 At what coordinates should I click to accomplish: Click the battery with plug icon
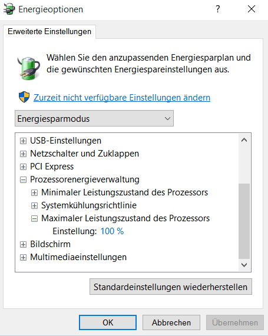[28, 68]
